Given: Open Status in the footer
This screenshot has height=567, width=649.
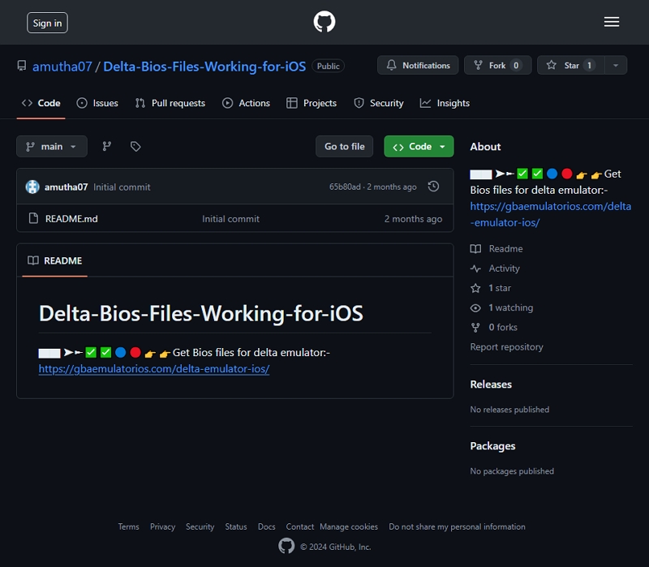Looking at the screenshot, I should [236, 526].
